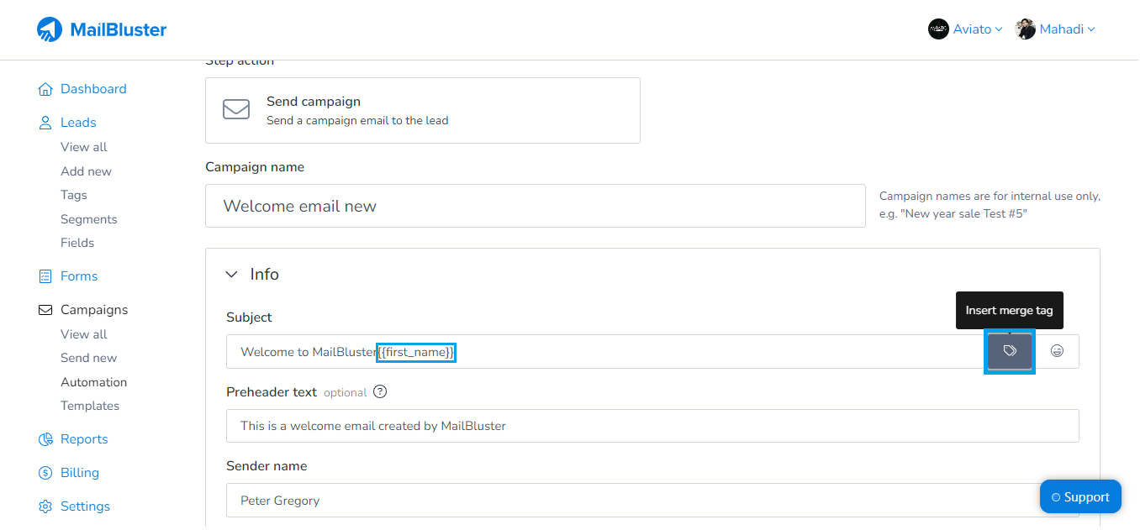The width and height of the screenshot is (1140, 530).
Task: Select Add new under Leads
Action: coord(86,171)
